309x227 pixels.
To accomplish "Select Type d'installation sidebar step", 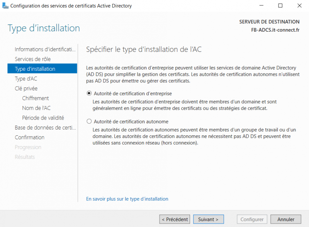I will [35, 69].
